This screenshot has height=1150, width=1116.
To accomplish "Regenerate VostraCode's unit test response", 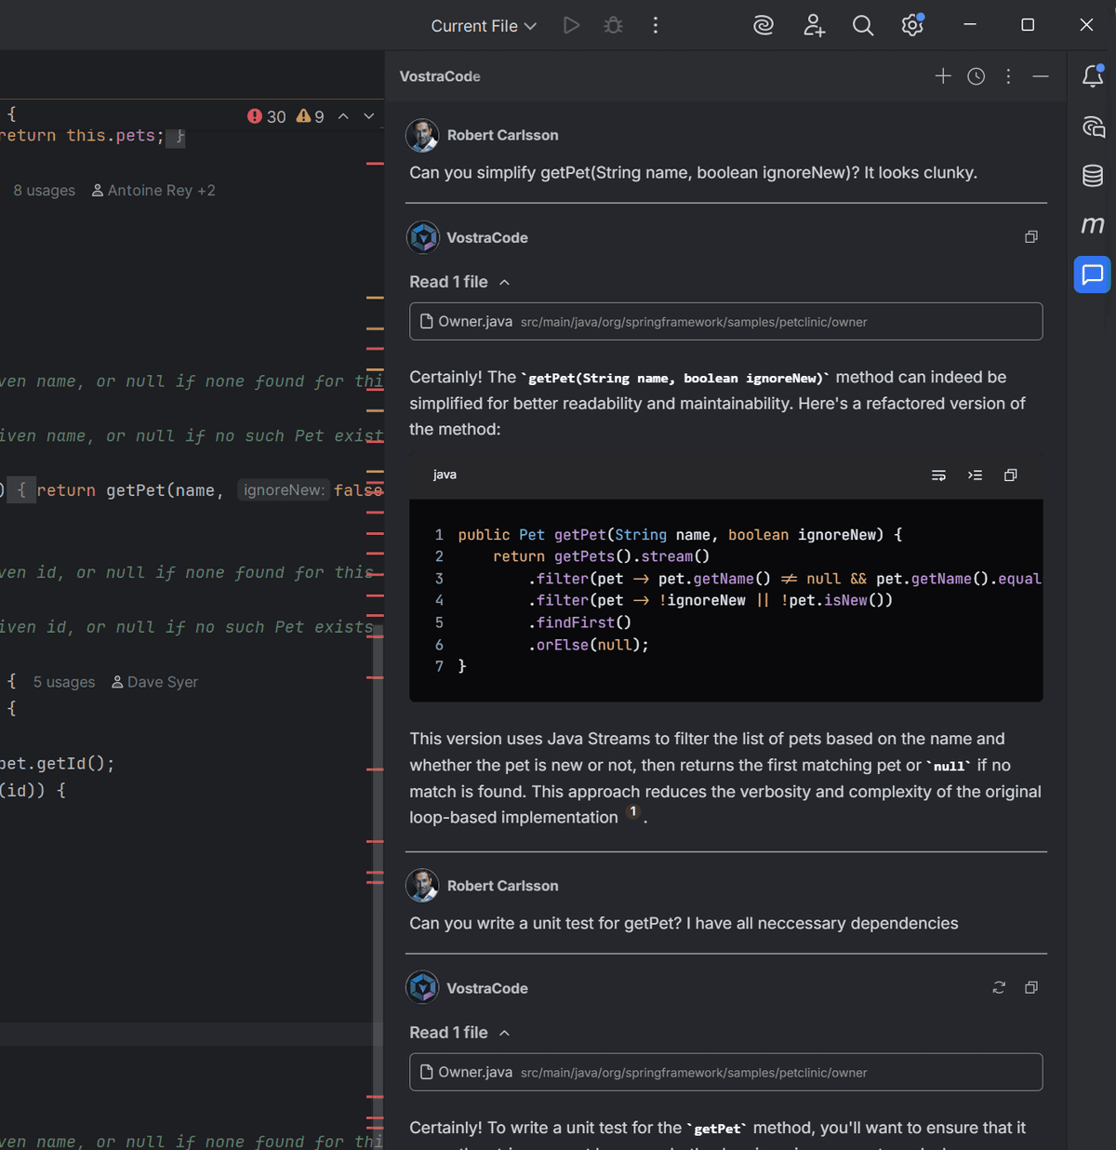I will click(x=998, y=987).
